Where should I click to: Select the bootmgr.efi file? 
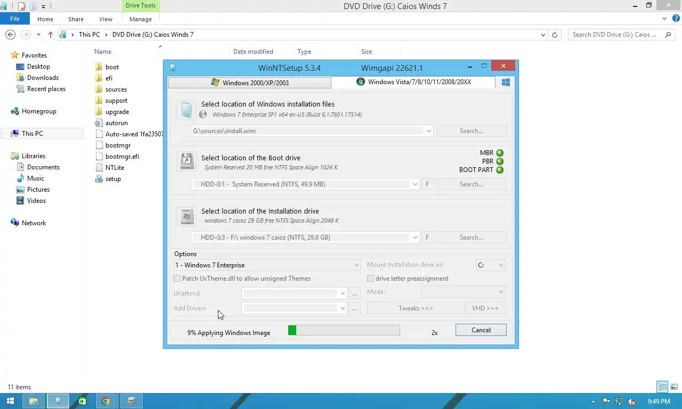(122, 156)
